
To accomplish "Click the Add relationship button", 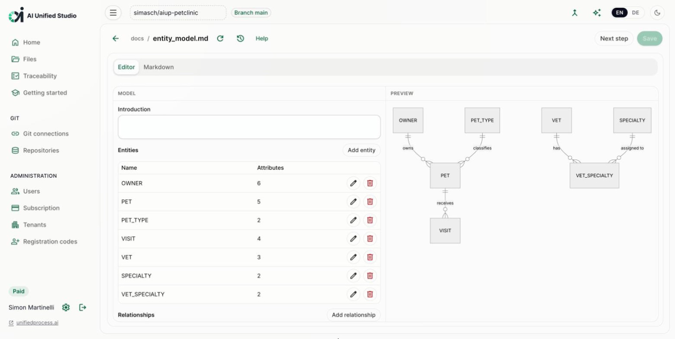I will pyautogui.click(x=354, y=315).
